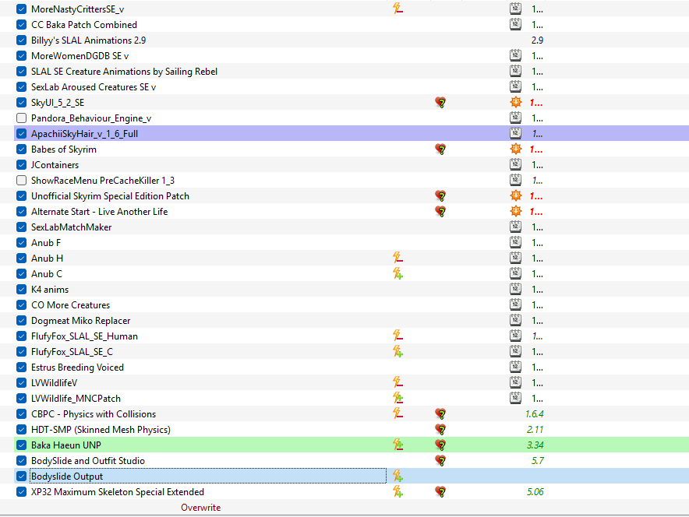The height and width of the screenshot is (517, 689).
Task: Click version 5.06 of XP32 Maximum Skeleton
Action: pos(535,492)
